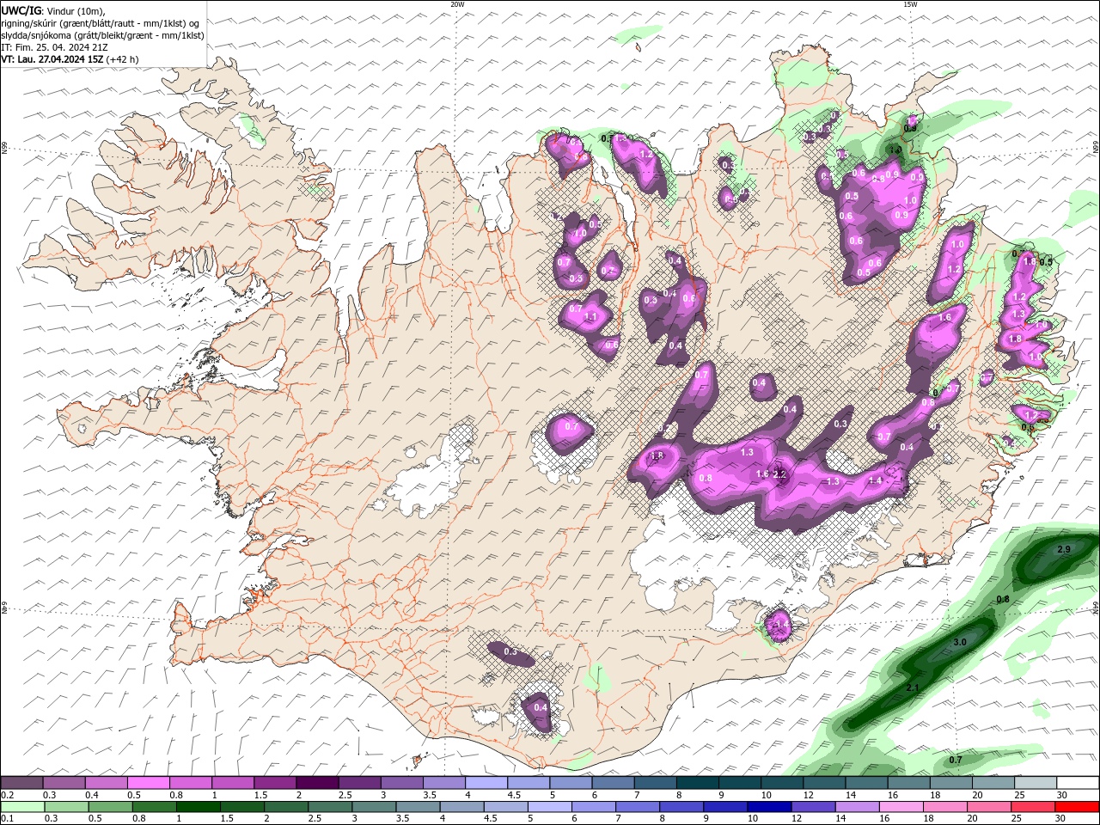Click the '2.2' snowfall value in central highlands
1100x825 pixels.
click(779, 474)
